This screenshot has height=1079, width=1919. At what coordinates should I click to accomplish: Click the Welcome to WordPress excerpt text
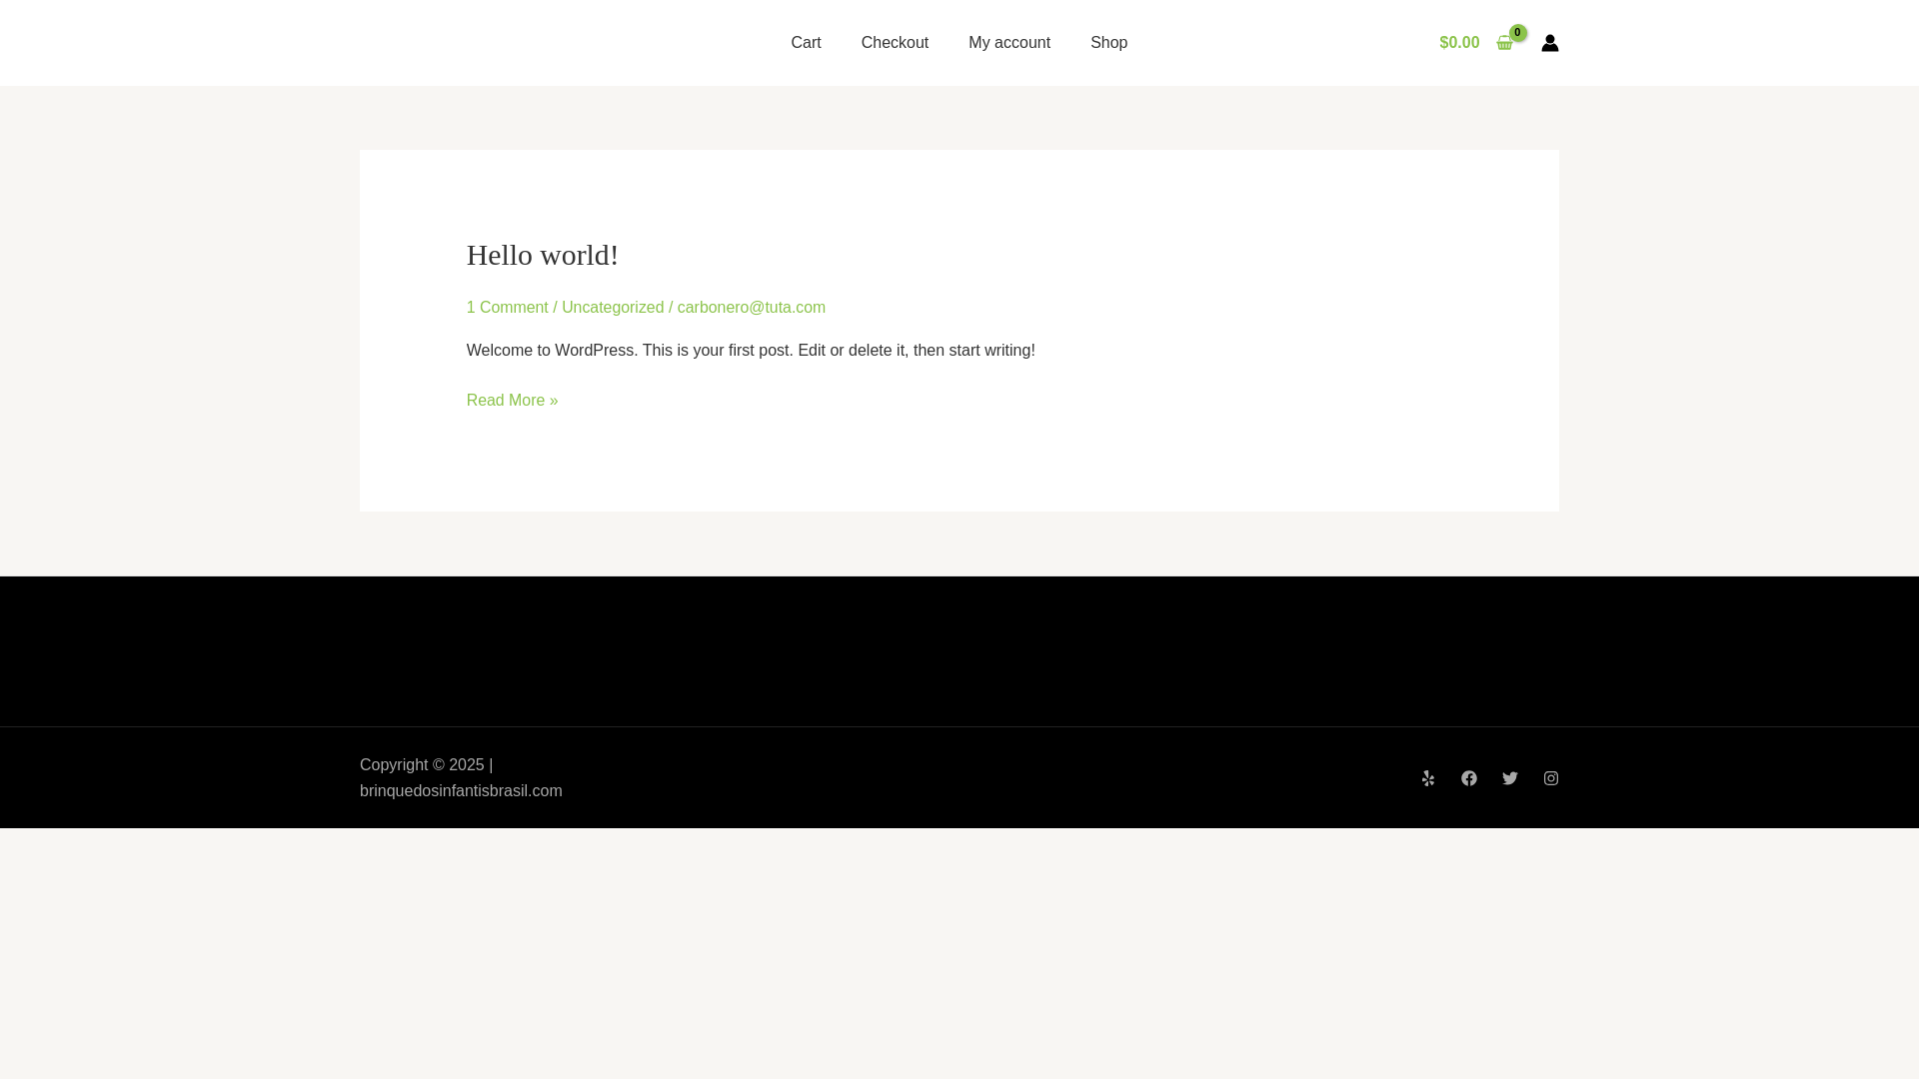(750, 351)
